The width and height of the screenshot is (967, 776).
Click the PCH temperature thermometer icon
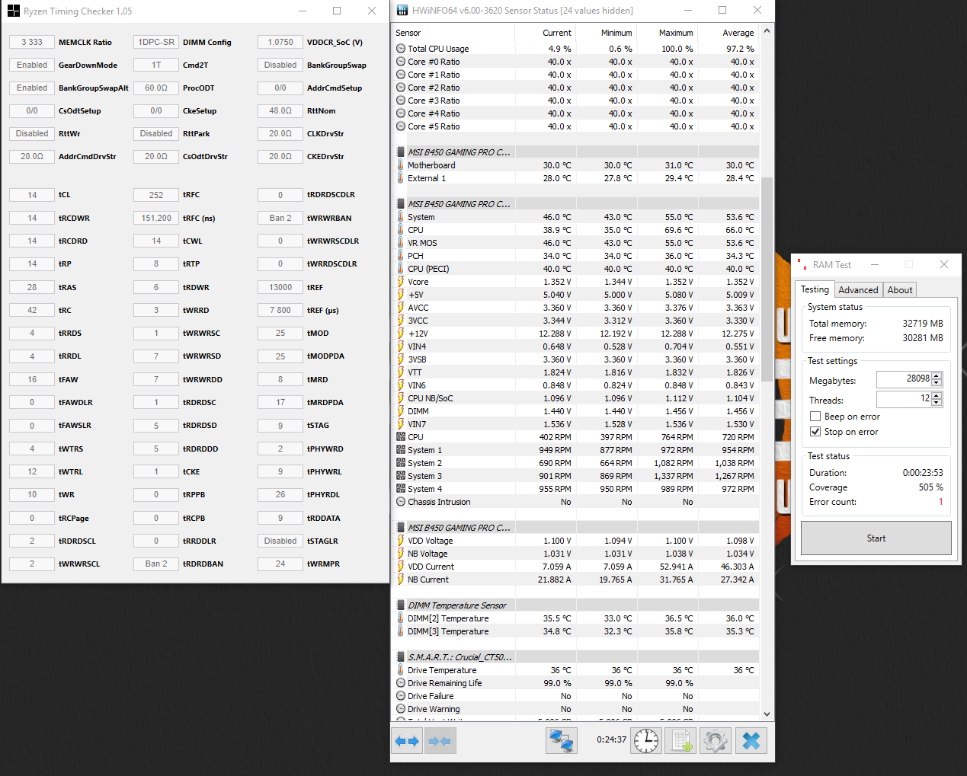(x=401, y=256)
